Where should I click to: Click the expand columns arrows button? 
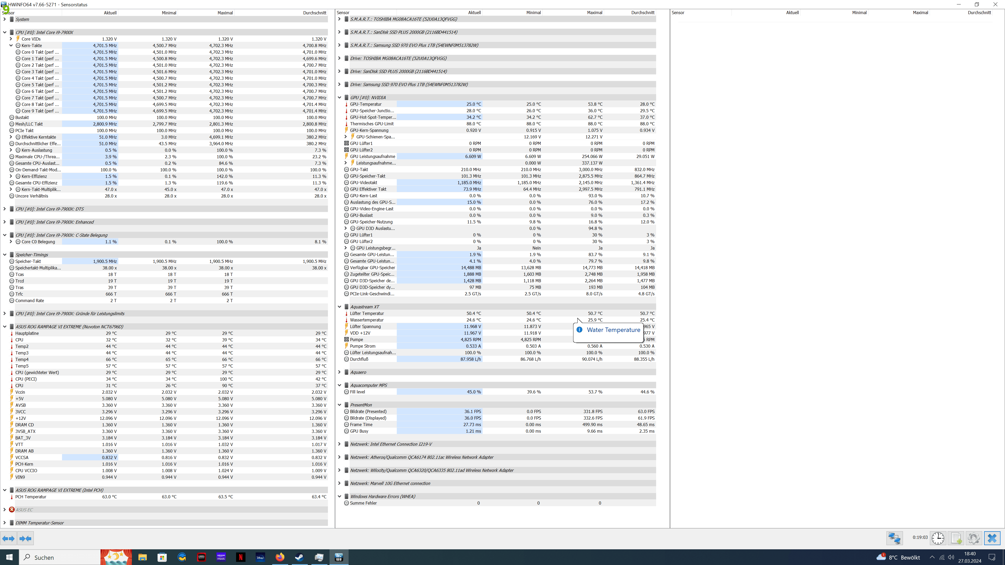tap(8, 539)
